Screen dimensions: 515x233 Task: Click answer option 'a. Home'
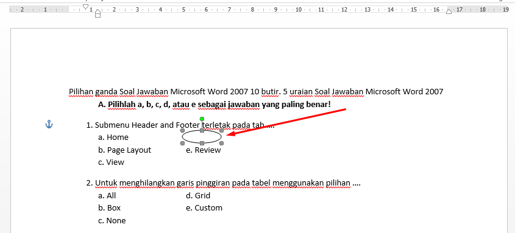(113, 137)
